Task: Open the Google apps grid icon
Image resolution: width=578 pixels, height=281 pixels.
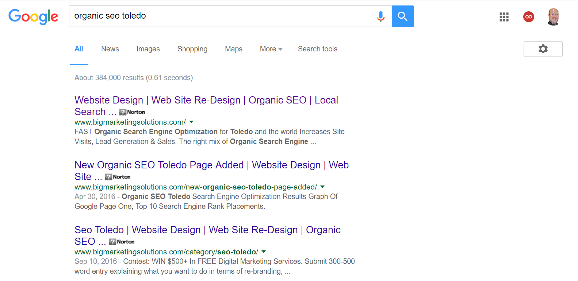Action: (x=504, y=17)
